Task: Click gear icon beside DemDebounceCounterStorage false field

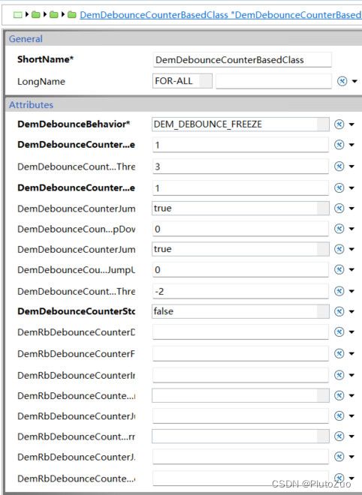Action: click(x=339, y=311)
